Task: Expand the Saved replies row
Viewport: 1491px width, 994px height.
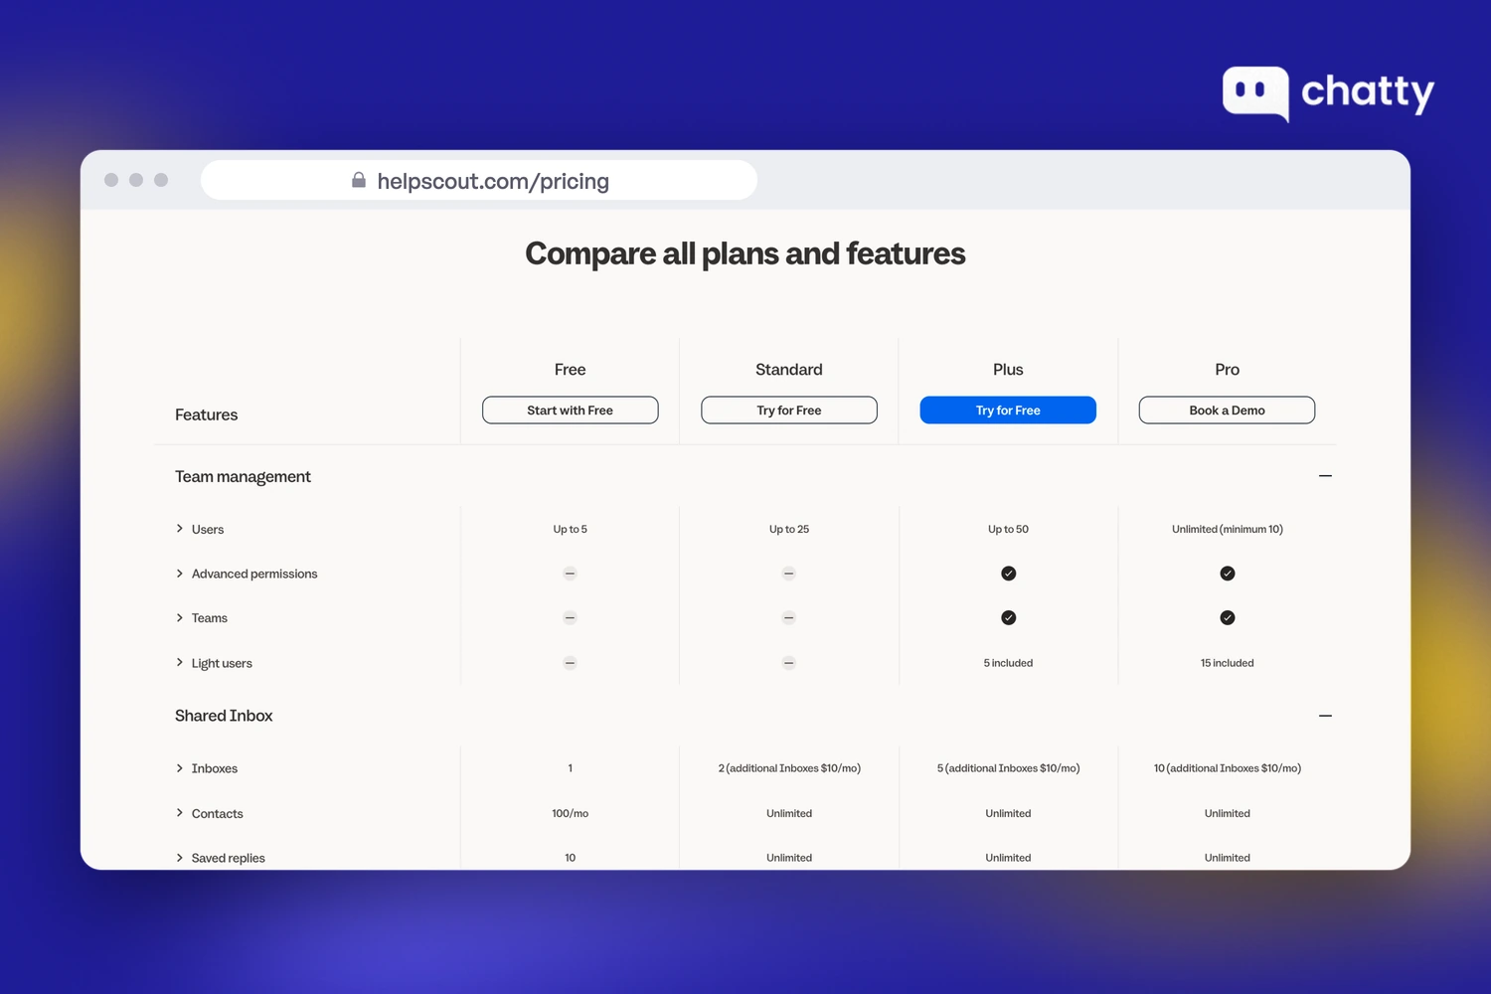Action: click(180, 858)
